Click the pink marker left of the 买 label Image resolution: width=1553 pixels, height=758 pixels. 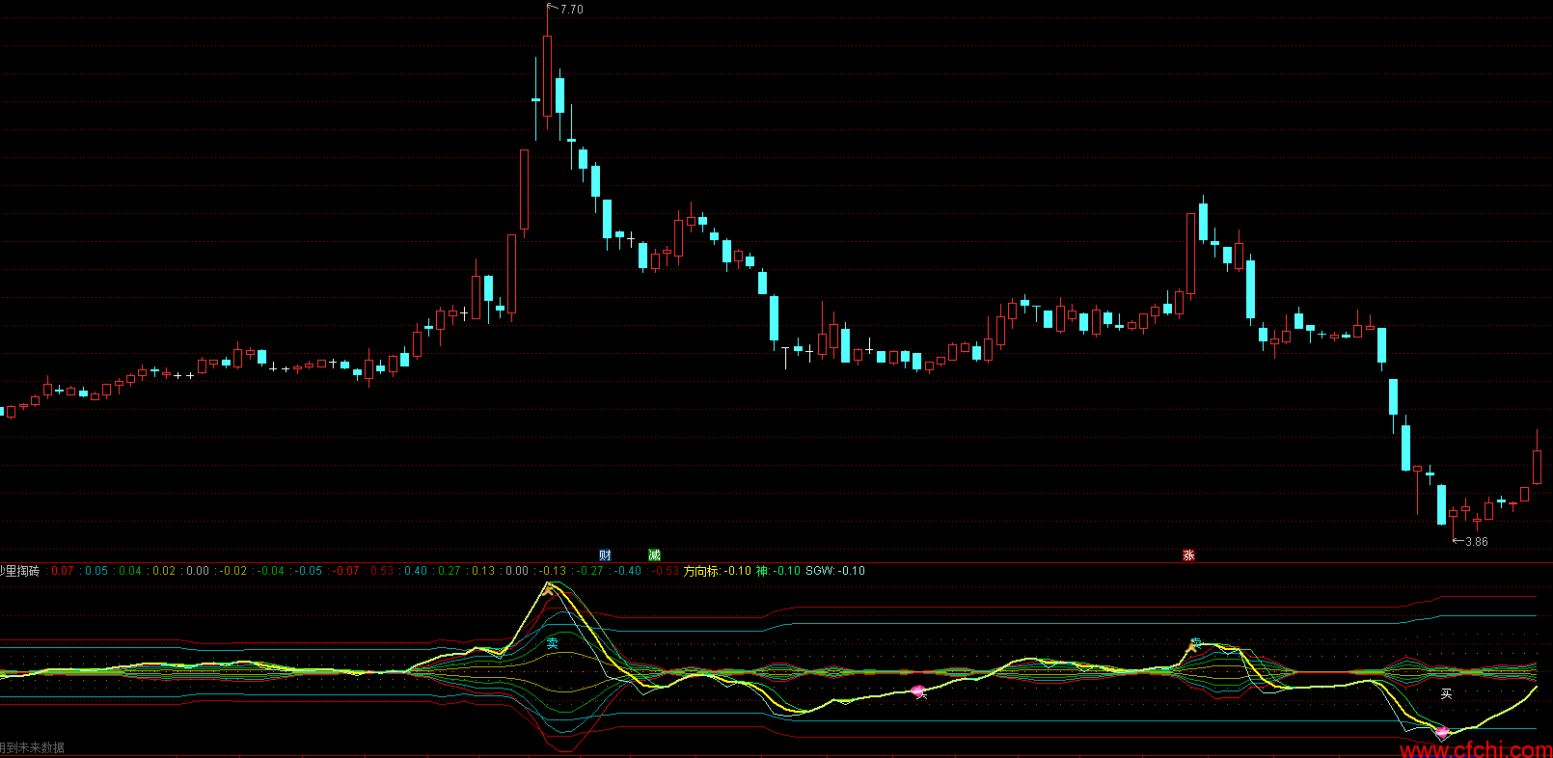click(x=918, y=690)
